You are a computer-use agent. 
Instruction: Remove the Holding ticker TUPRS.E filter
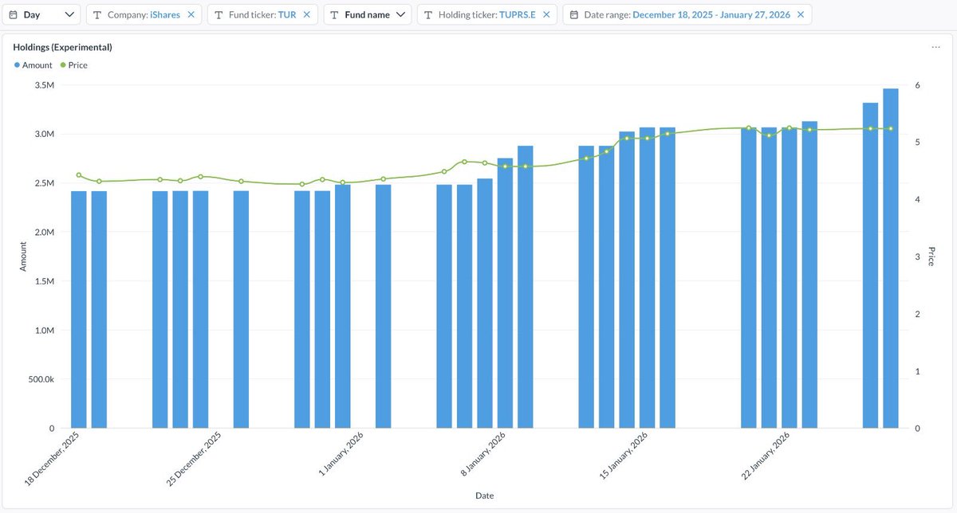click(546, 14)
